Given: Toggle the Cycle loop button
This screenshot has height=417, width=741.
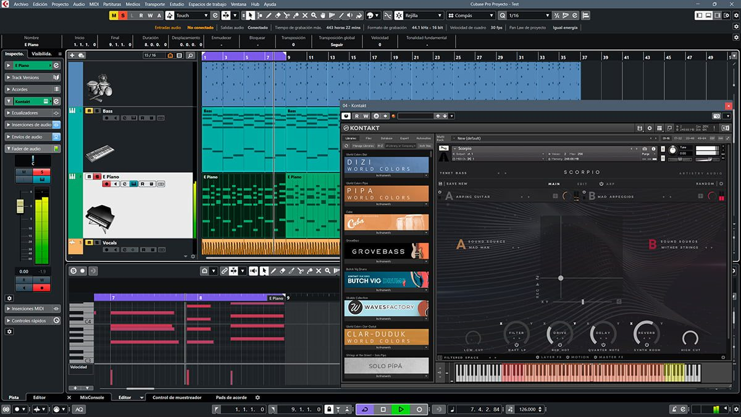Looking at the screenshot, I should tap(365, 409).
